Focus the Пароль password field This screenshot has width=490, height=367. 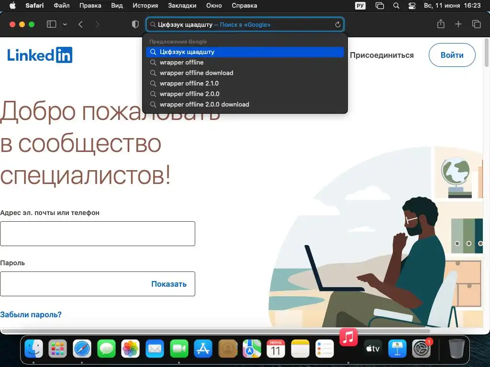(98, 284)
